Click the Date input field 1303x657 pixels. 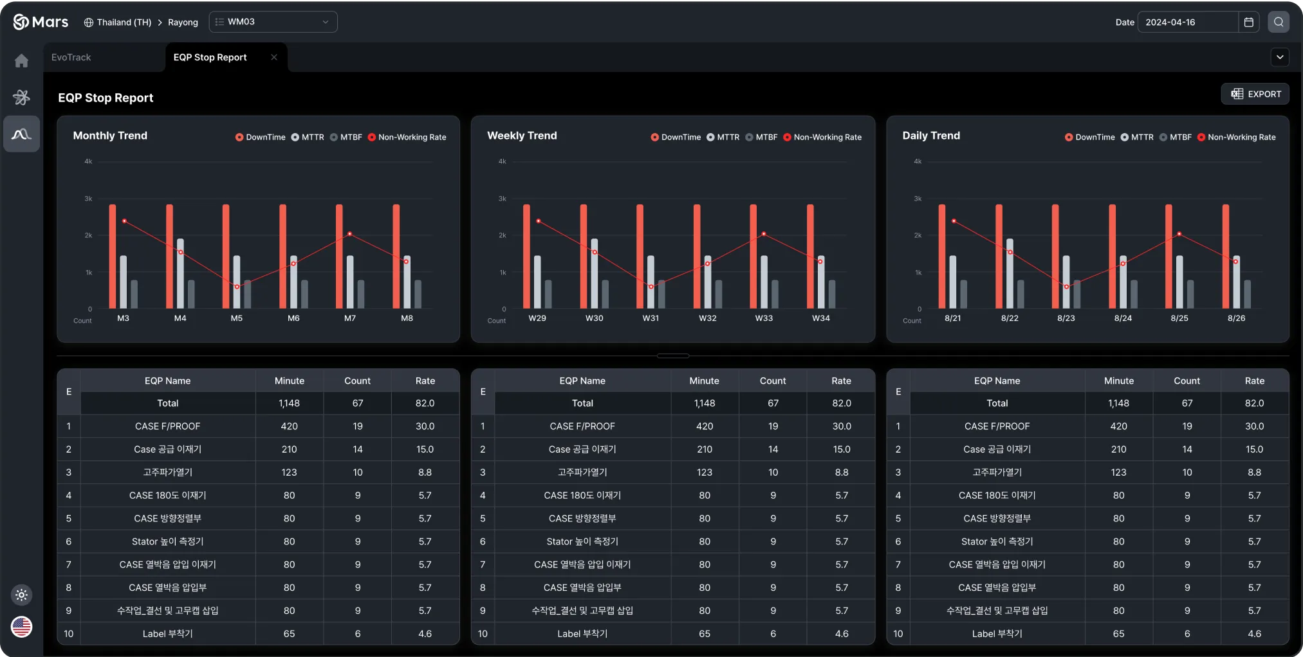pyautogui.click(x=1187, y=22)
